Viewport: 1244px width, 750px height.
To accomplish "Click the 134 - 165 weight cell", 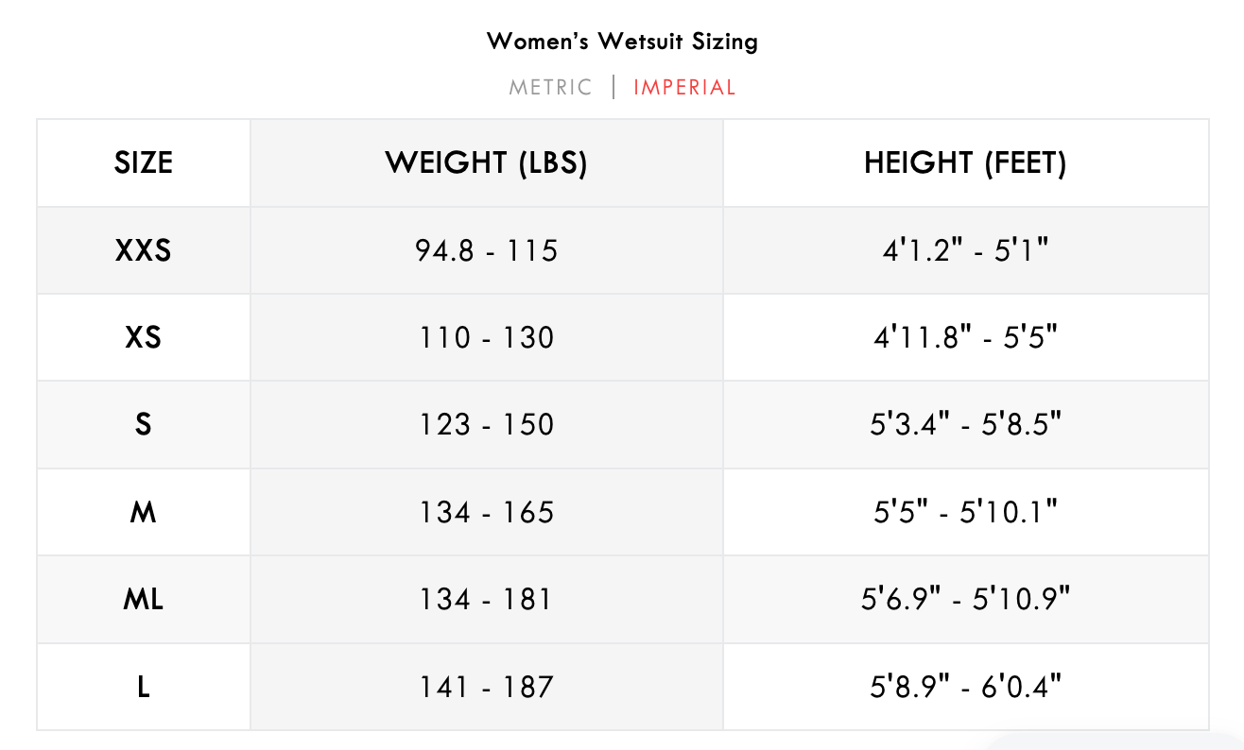I will [x=486, y=512].
